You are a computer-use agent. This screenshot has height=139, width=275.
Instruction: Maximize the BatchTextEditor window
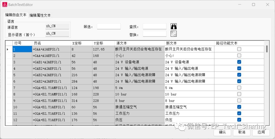(253, 5)
